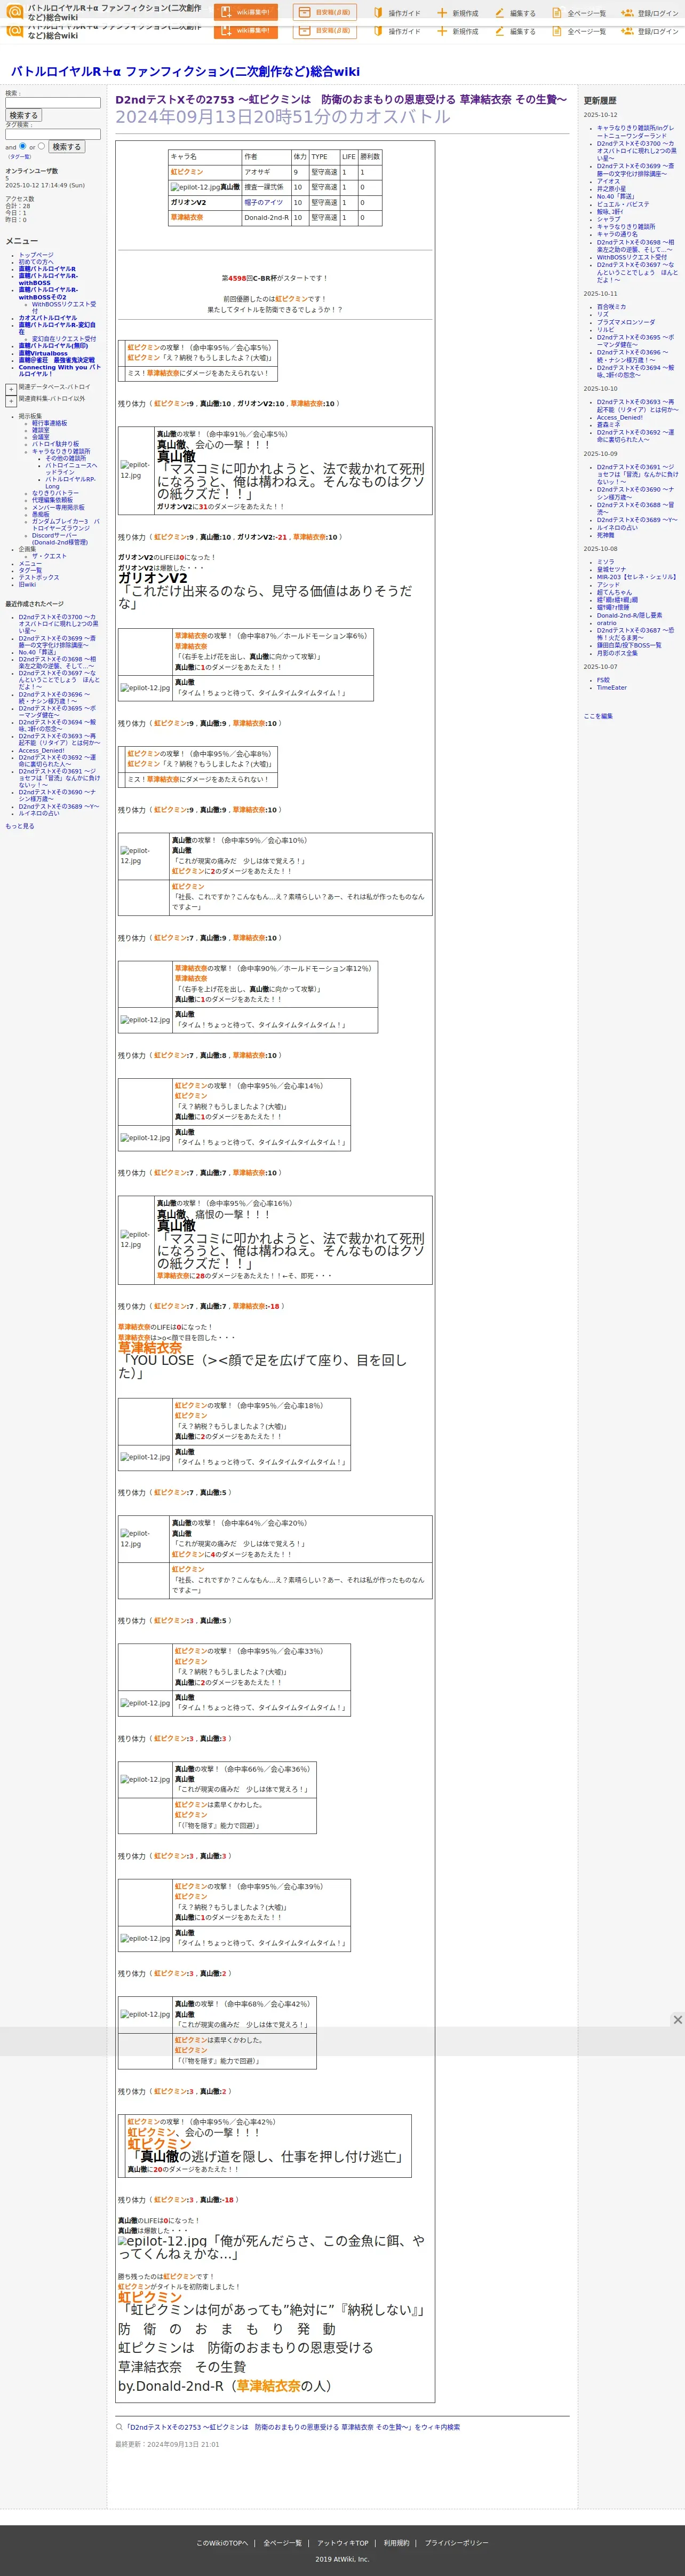Open 旧wiki link in menu

point(27,584)
